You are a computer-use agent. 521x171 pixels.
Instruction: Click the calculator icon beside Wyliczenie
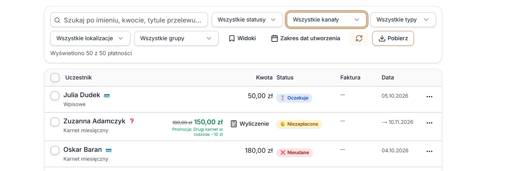[234, 124]
